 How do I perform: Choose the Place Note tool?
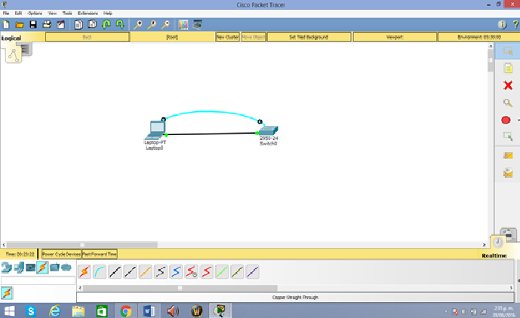tap(508, 69)
